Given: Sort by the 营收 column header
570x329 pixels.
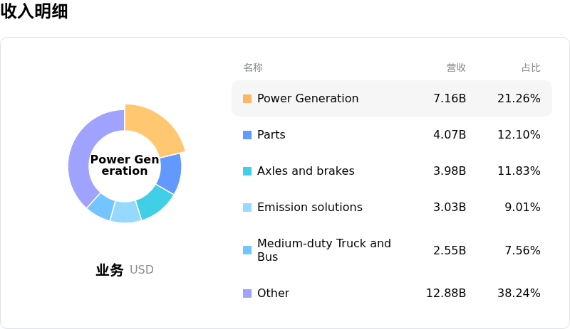Looking at the screenshot, I should pyautogui.click(x=456, y=68).
